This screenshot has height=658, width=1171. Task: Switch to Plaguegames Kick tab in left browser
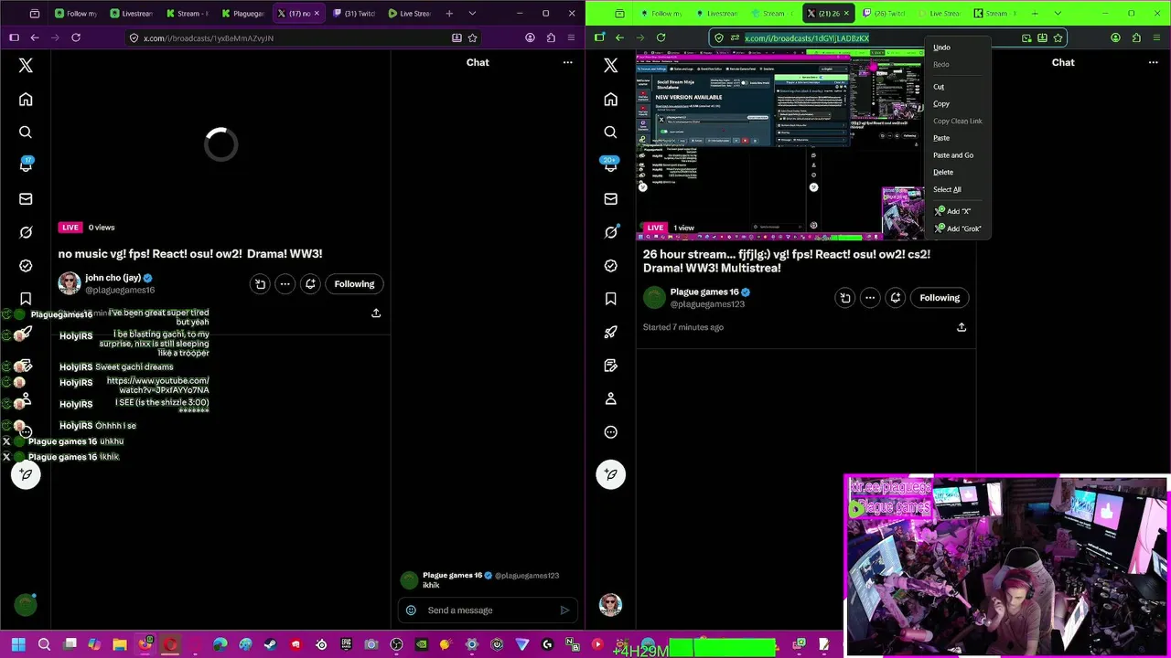(242, 14)
